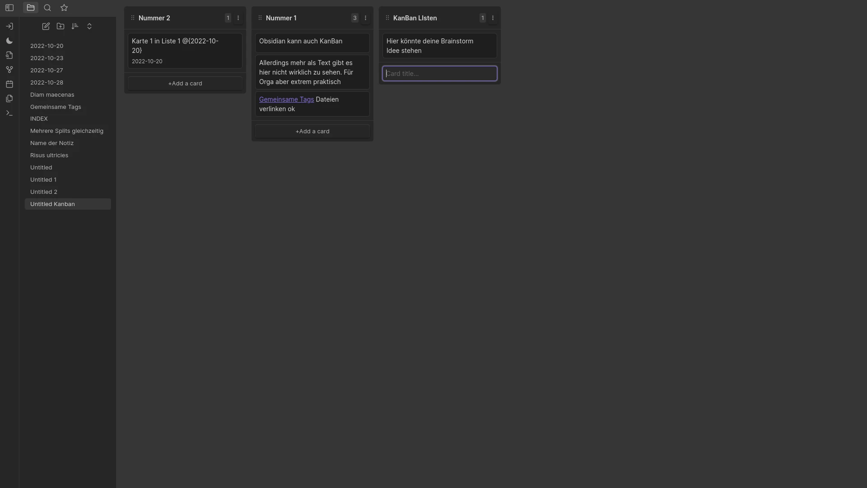Add a card to Nummer 1 list
867x488 pixels.
coord(312,131)
